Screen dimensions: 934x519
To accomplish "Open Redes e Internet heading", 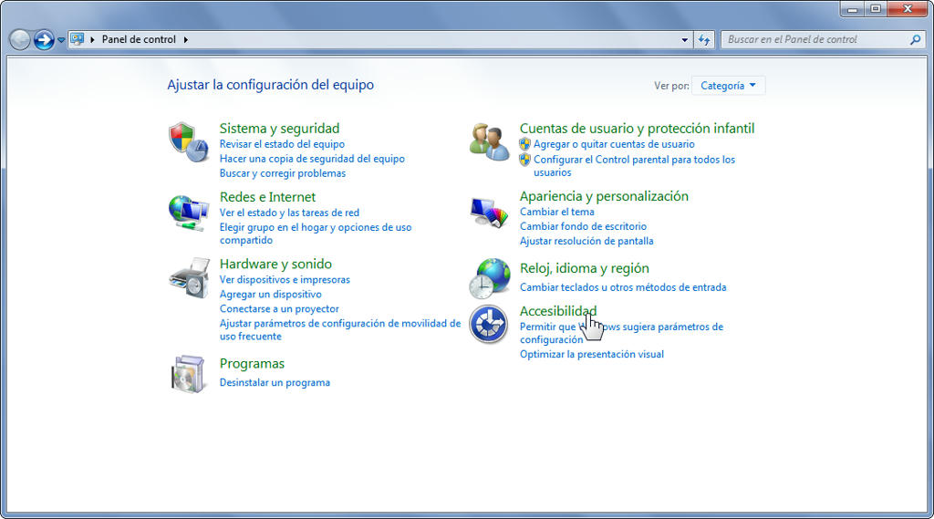I will [x=267, y=197].
